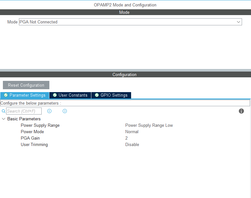
Task: Click the magnifier search icon
Action: 3,111
